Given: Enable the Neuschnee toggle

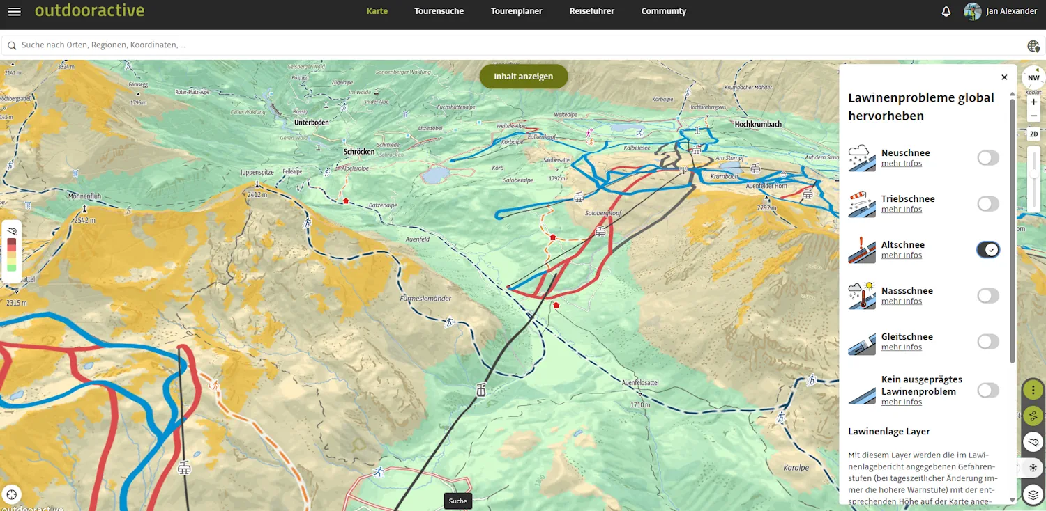Looking at the screenshot, I should tap(987, 158).
